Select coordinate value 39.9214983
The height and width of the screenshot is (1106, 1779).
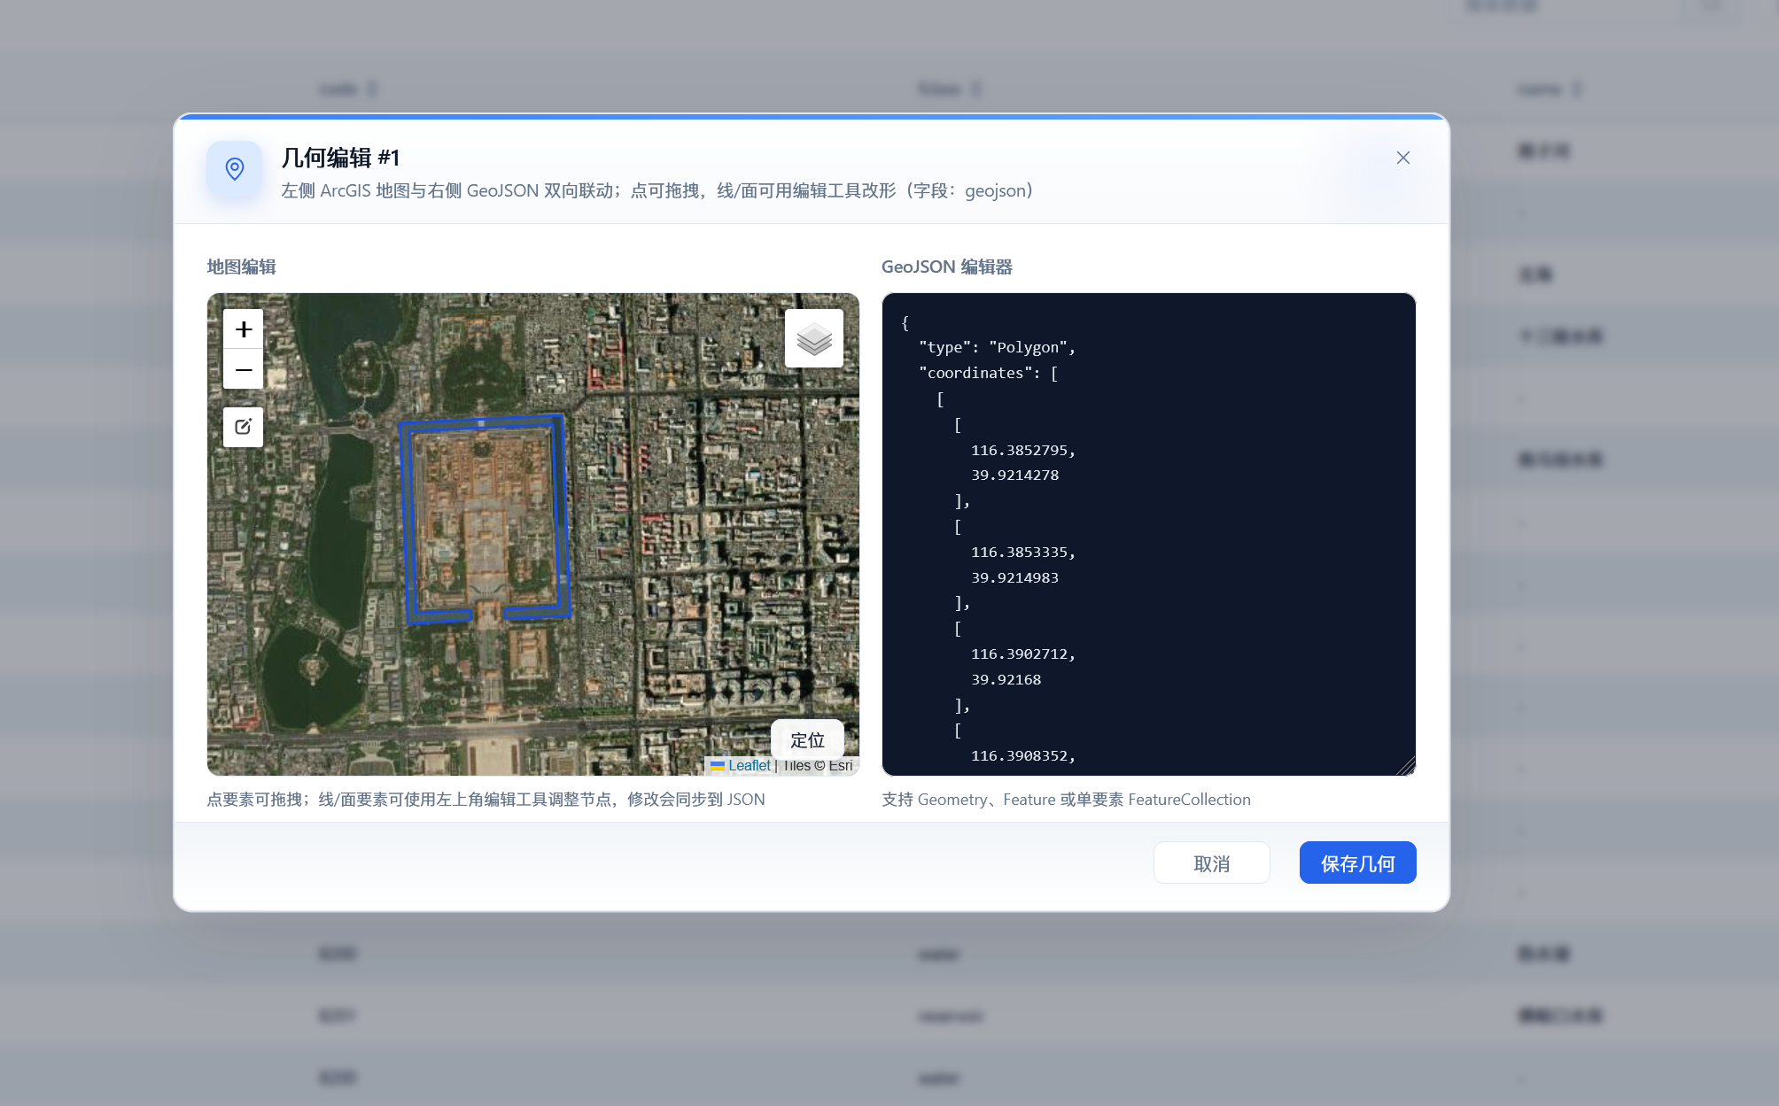tap(1015, 577)
